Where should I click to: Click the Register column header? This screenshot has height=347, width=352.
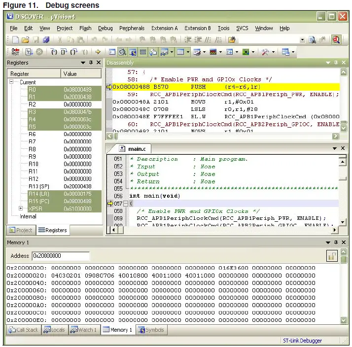point(34,73)
